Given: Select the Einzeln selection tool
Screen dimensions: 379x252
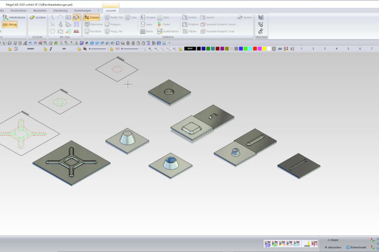Looking at the screenshot, I should click(91, 18).
